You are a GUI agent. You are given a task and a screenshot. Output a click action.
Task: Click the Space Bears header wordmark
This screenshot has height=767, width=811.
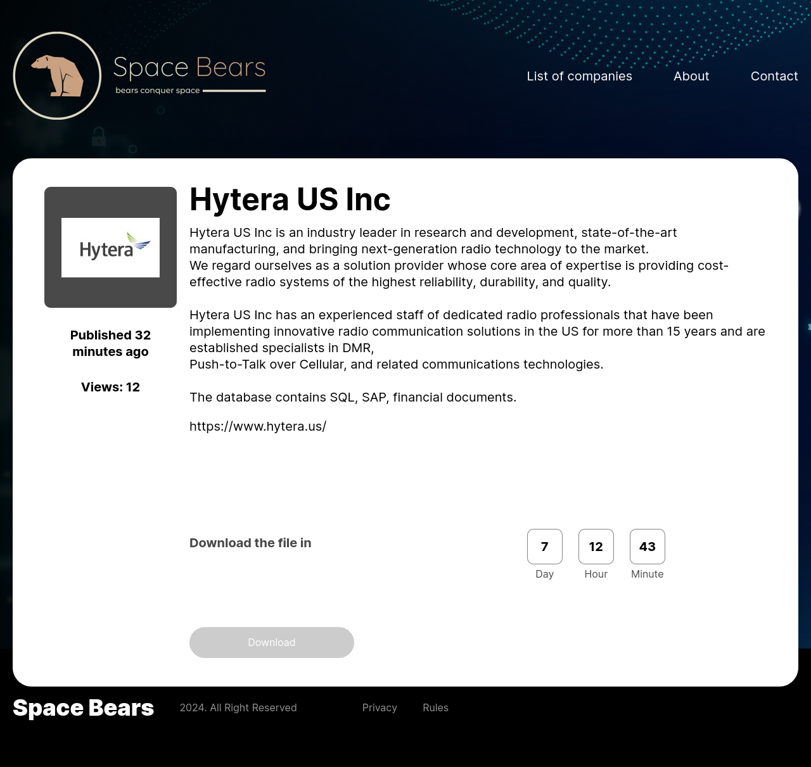189,67
